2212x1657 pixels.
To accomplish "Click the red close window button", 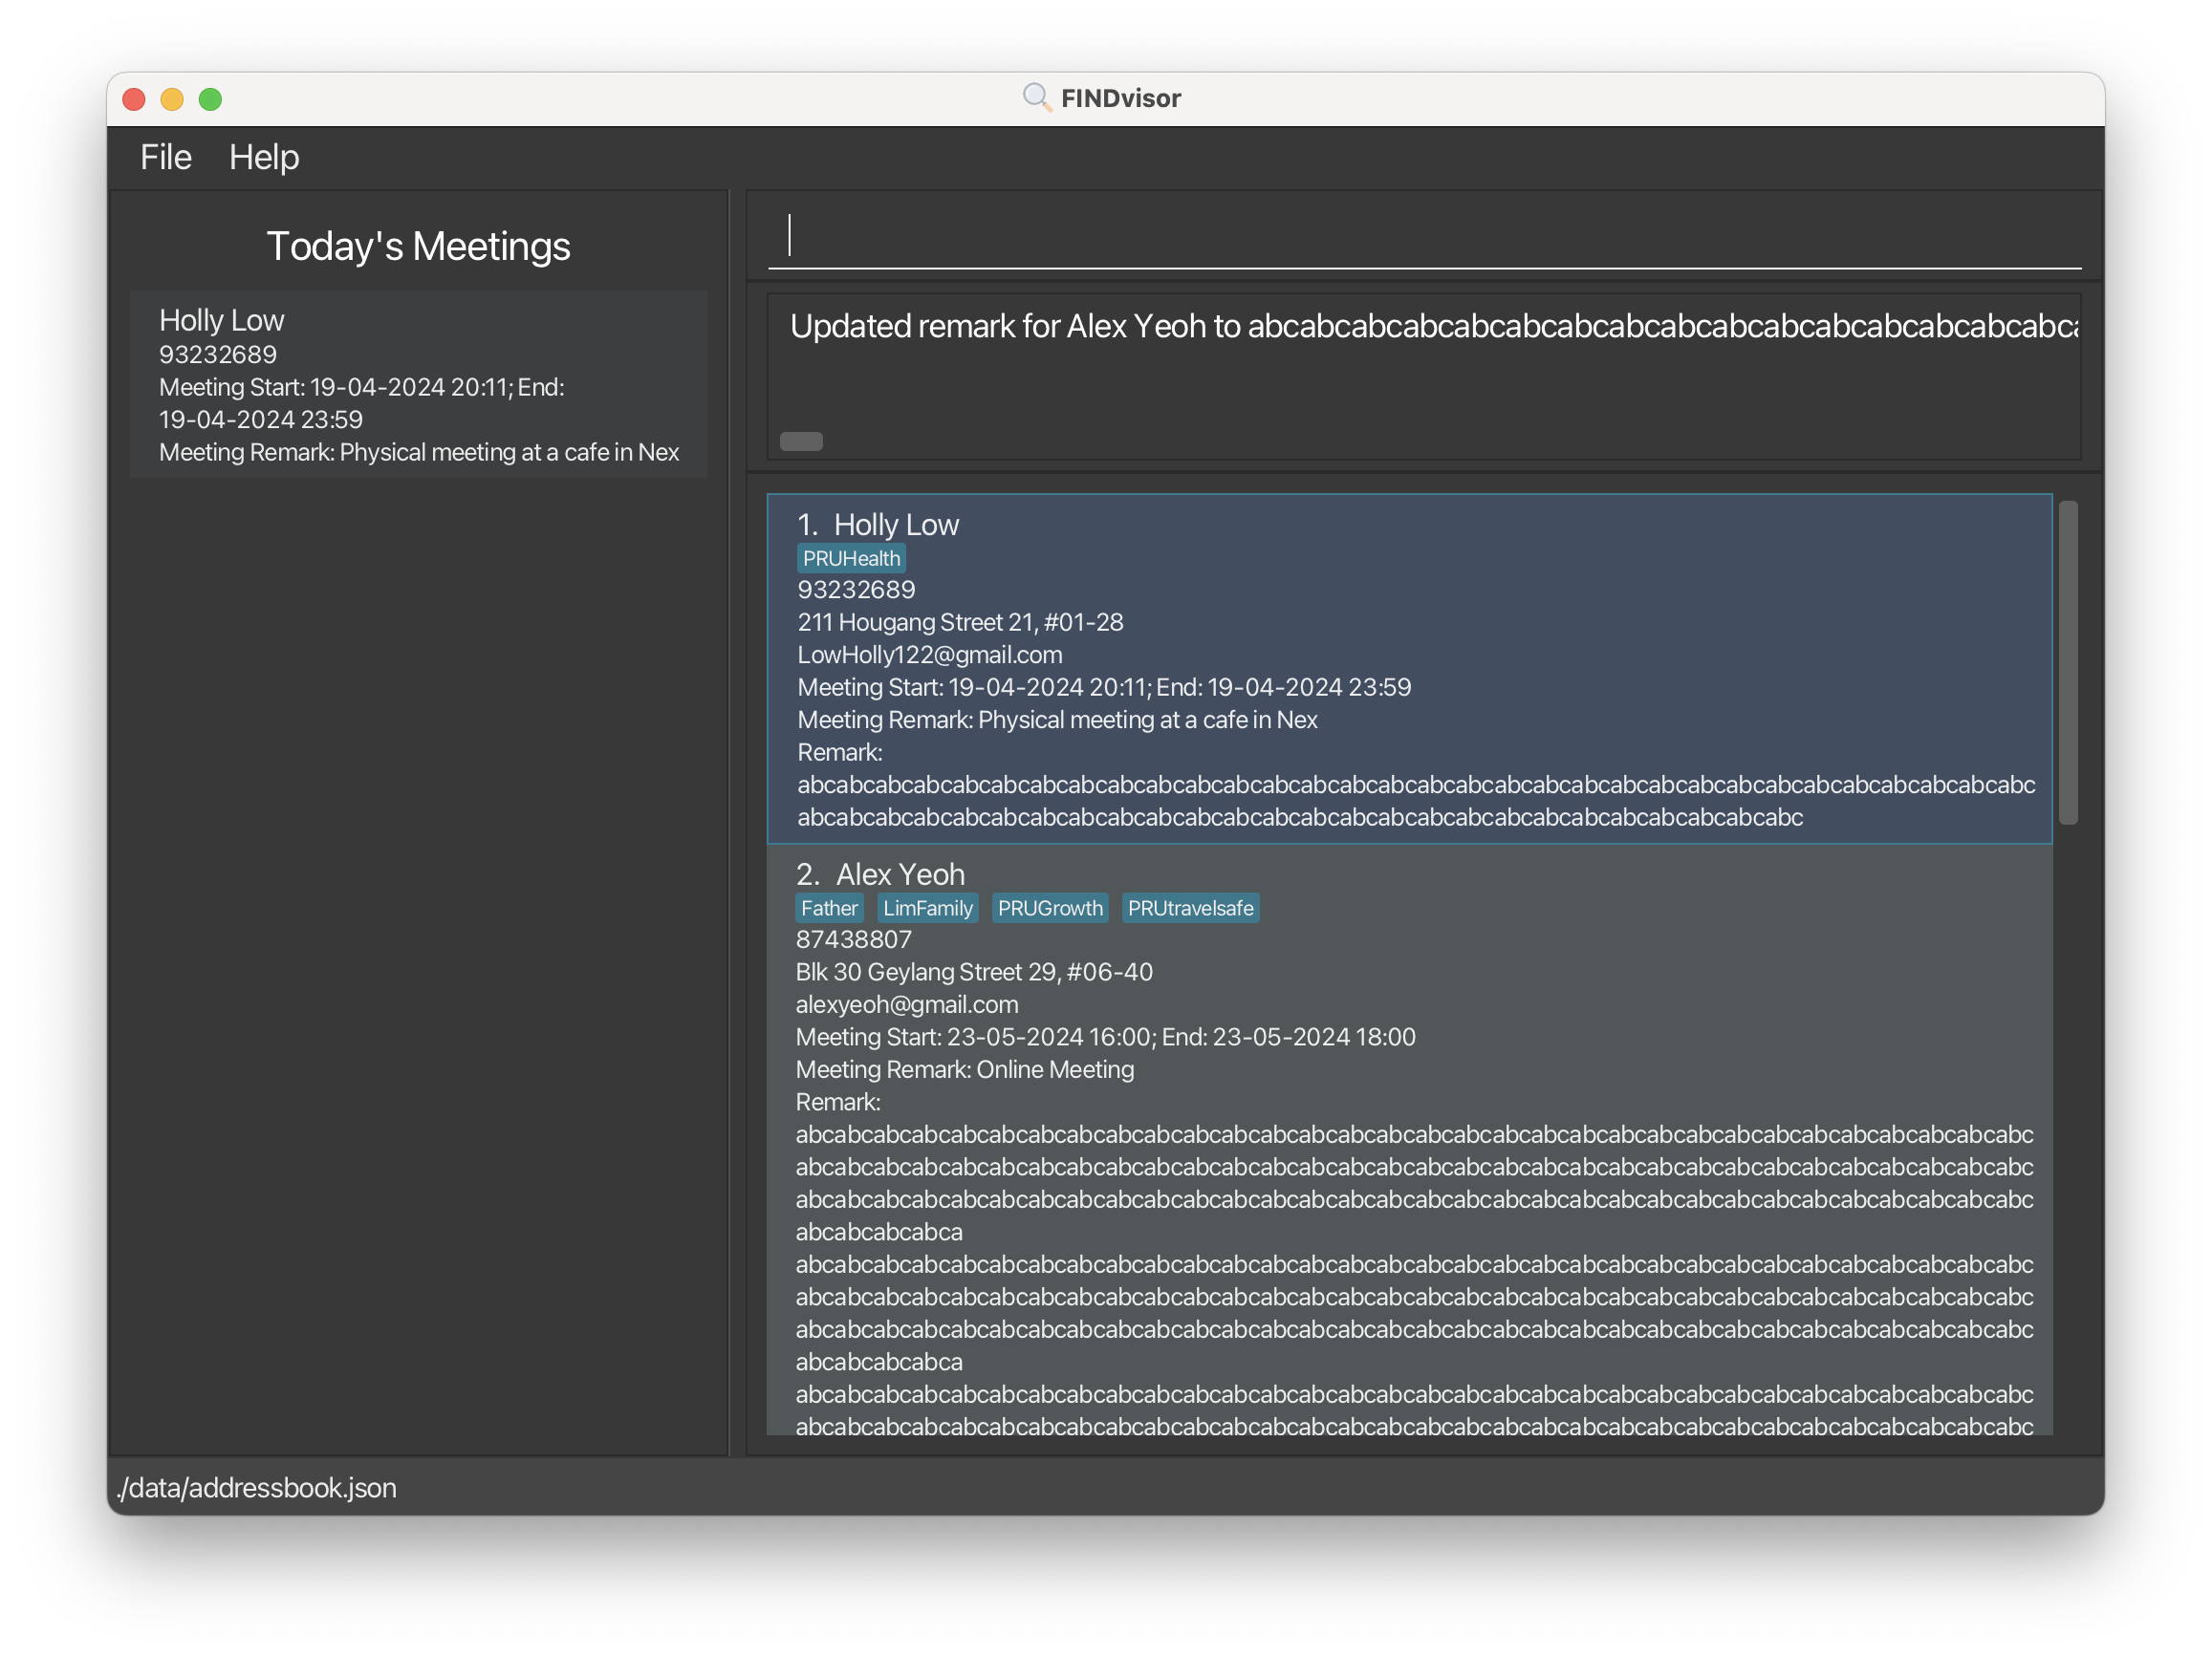I will [134, 99].
